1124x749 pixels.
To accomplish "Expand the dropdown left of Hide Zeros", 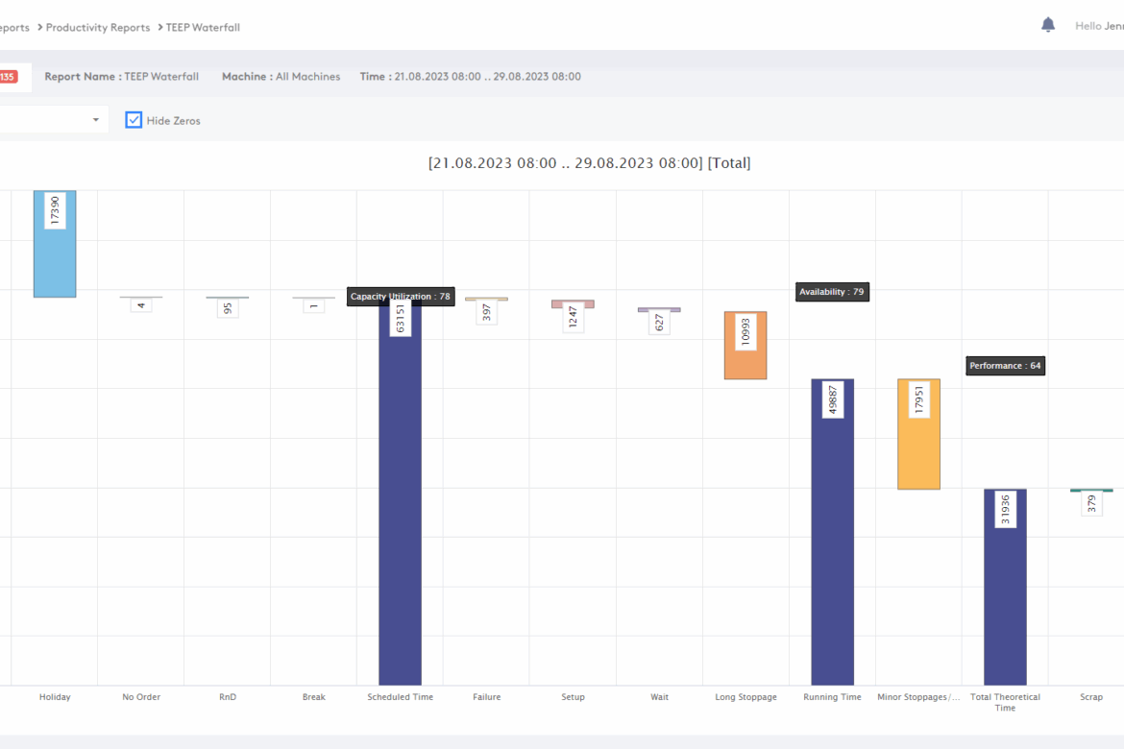I will 95,120.
